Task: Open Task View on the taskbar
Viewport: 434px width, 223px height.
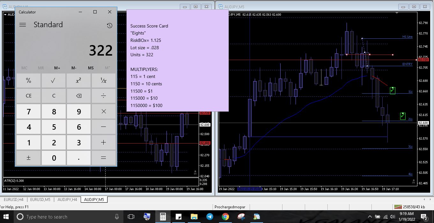Action: point(131,217)
